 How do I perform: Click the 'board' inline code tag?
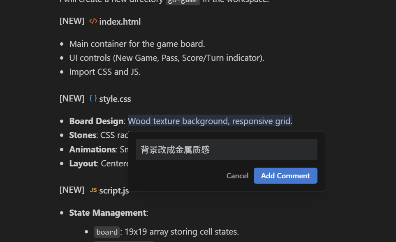click(x=107, y=232)
